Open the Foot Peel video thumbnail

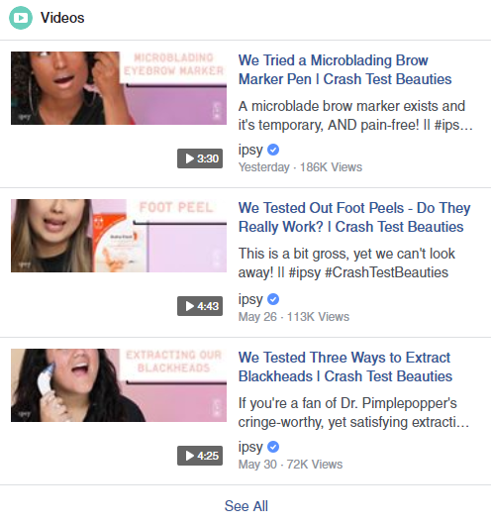coord(119,236)
